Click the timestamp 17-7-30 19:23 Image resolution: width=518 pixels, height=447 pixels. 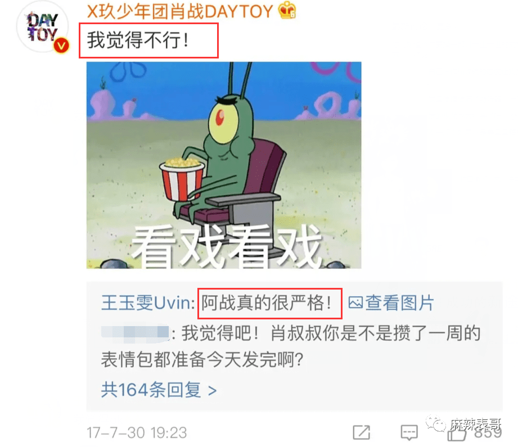point(137,432)
